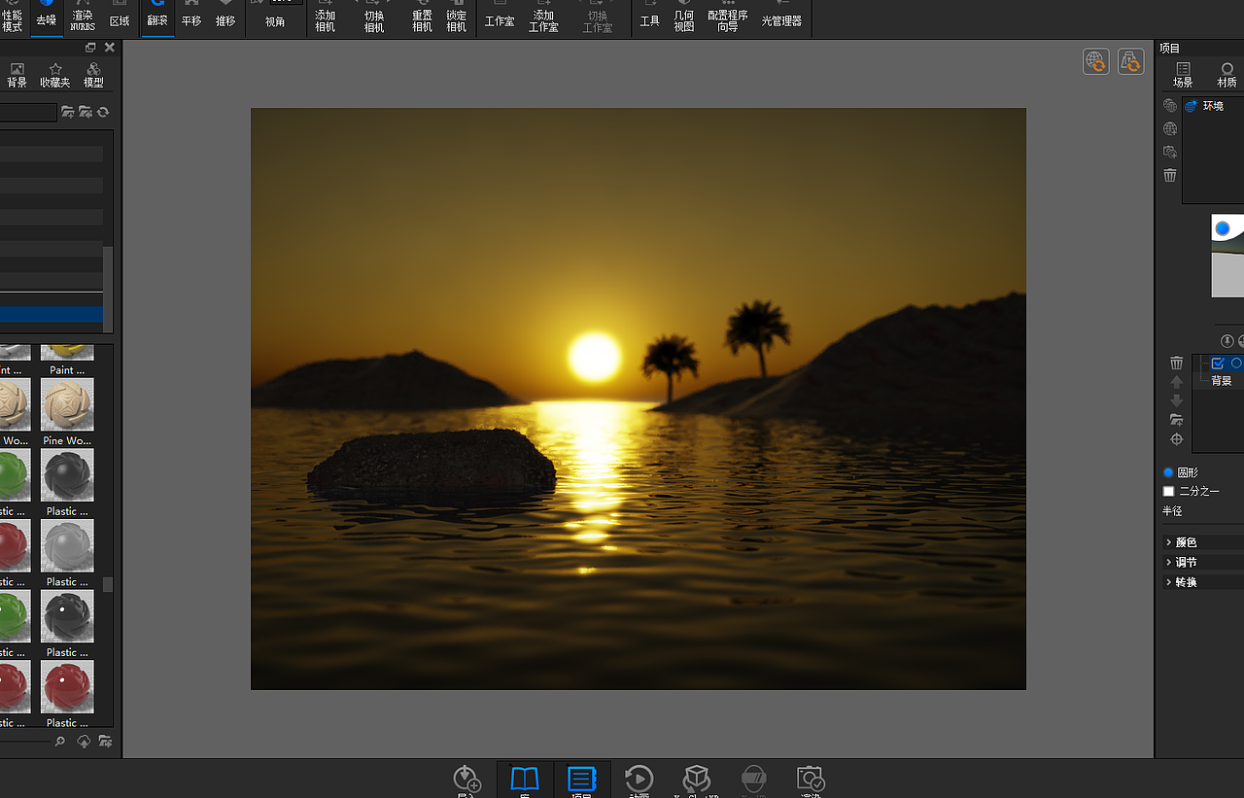Switch to the 模型 models tab
The image size is (1244, 798).
93,76
